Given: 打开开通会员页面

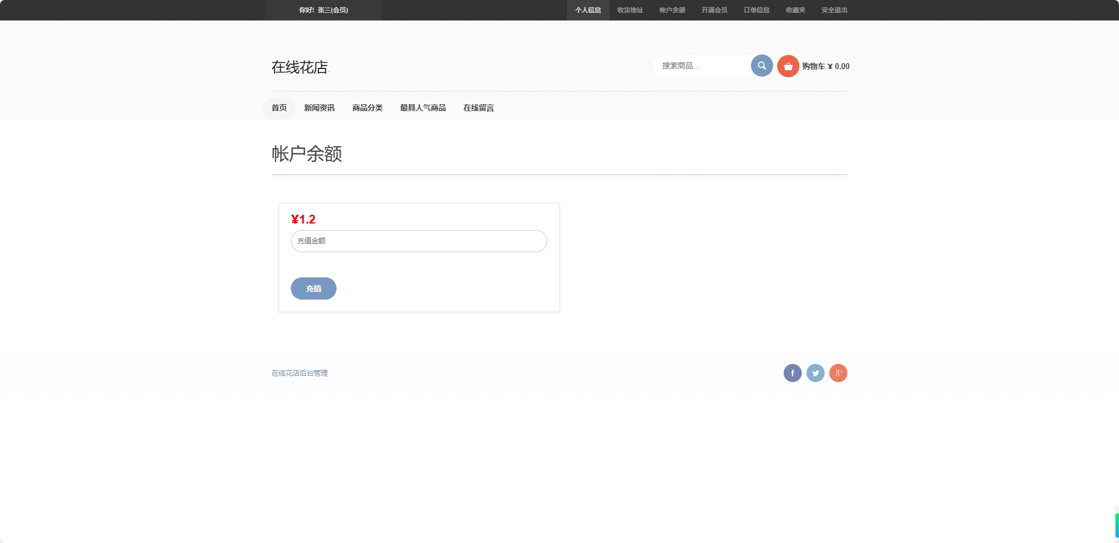Looking at the screenshot, I should click(714, 10).
